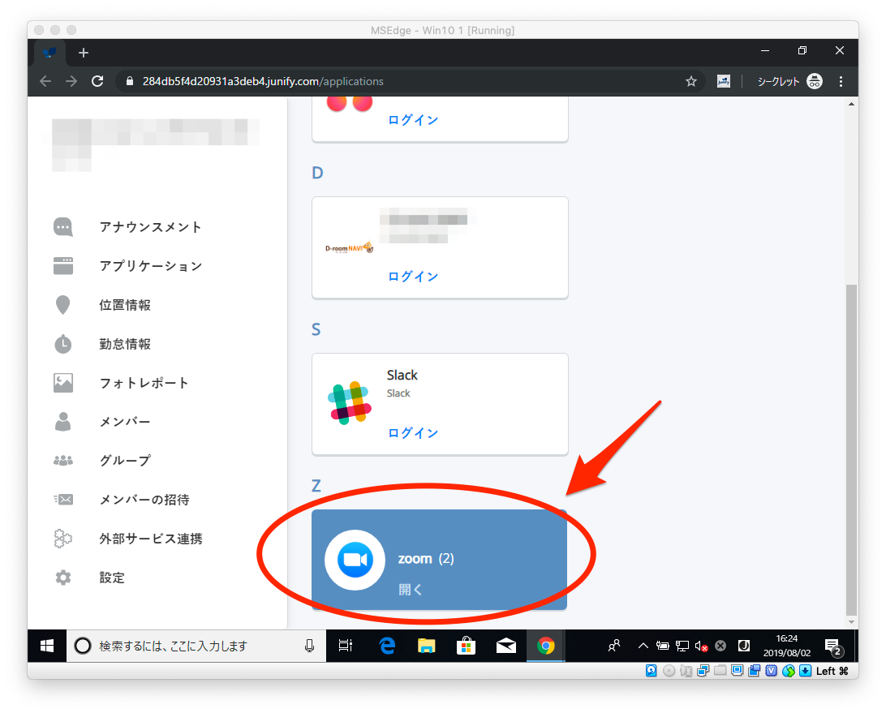Viewport: 886px width, 713px height.
Task: Open フォトレポート photo icon
Action: [63, 383]
